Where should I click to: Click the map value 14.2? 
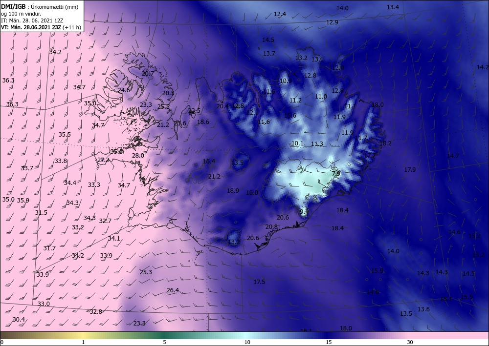coord(483,67)
